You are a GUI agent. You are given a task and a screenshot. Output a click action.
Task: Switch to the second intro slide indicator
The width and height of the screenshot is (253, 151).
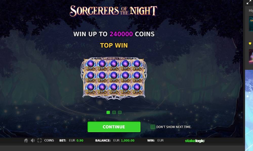point(114,112)
